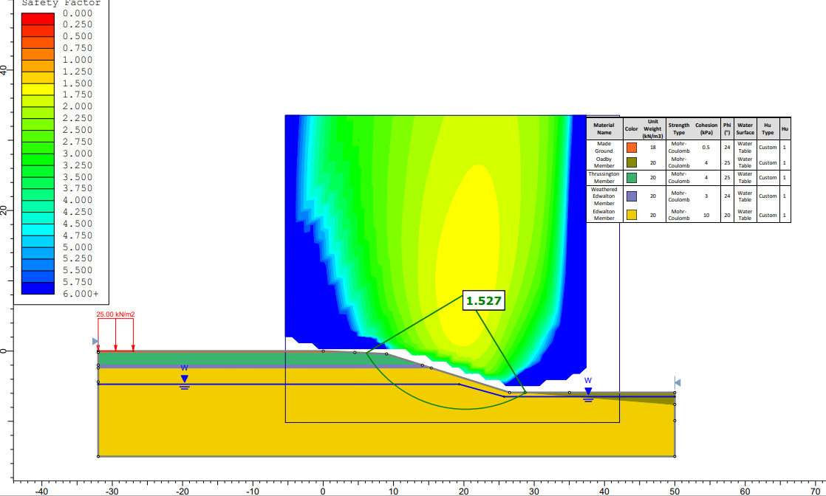Screen dimensions: 826x496
Task: Click the Hu Type column header
Action: point(768,129)
